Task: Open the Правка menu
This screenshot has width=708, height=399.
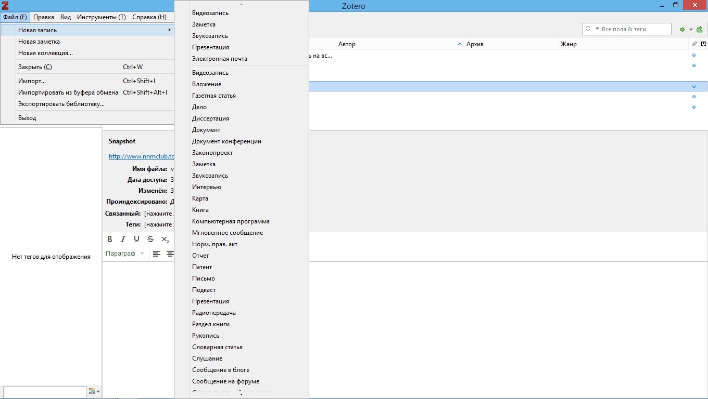Action: (x=44, y=17)
